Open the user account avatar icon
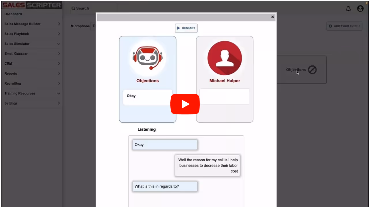369x207 pixels. click(360, 9)
